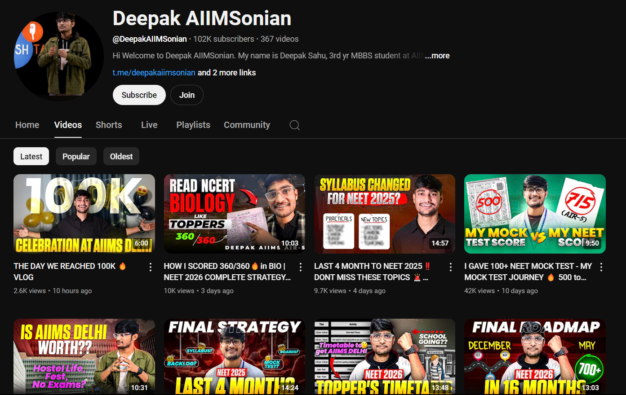Click '42K views • 10 days ago' text

point(501,291)
